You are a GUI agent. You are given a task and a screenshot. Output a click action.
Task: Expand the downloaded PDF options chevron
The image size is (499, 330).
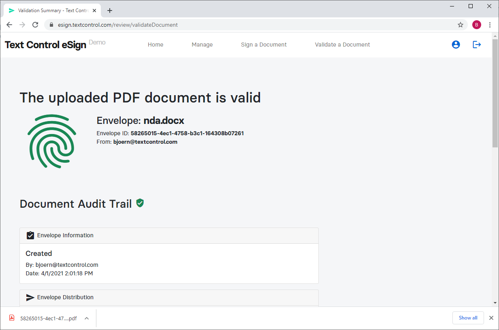coord(87,318)
